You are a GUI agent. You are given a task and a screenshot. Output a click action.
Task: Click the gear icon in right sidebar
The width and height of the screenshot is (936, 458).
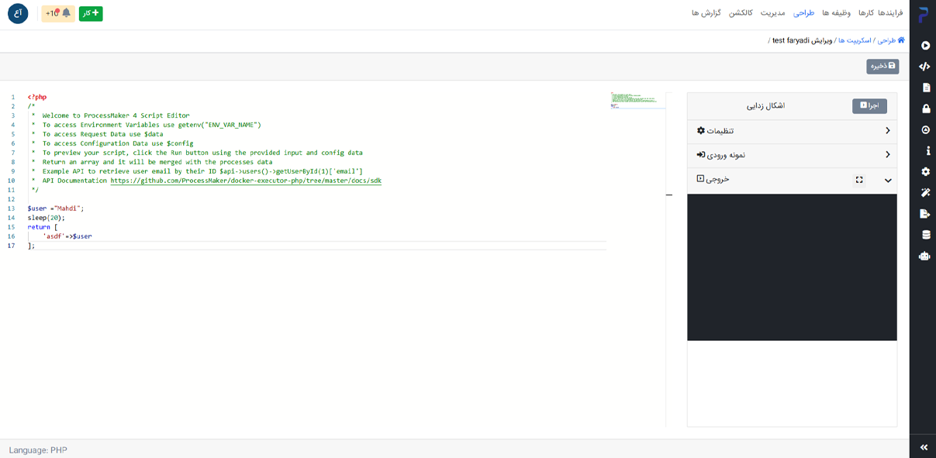point(925,172)
